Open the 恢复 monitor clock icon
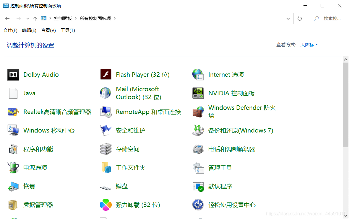This screenshot has width=349, height=219. pos(13,186)
